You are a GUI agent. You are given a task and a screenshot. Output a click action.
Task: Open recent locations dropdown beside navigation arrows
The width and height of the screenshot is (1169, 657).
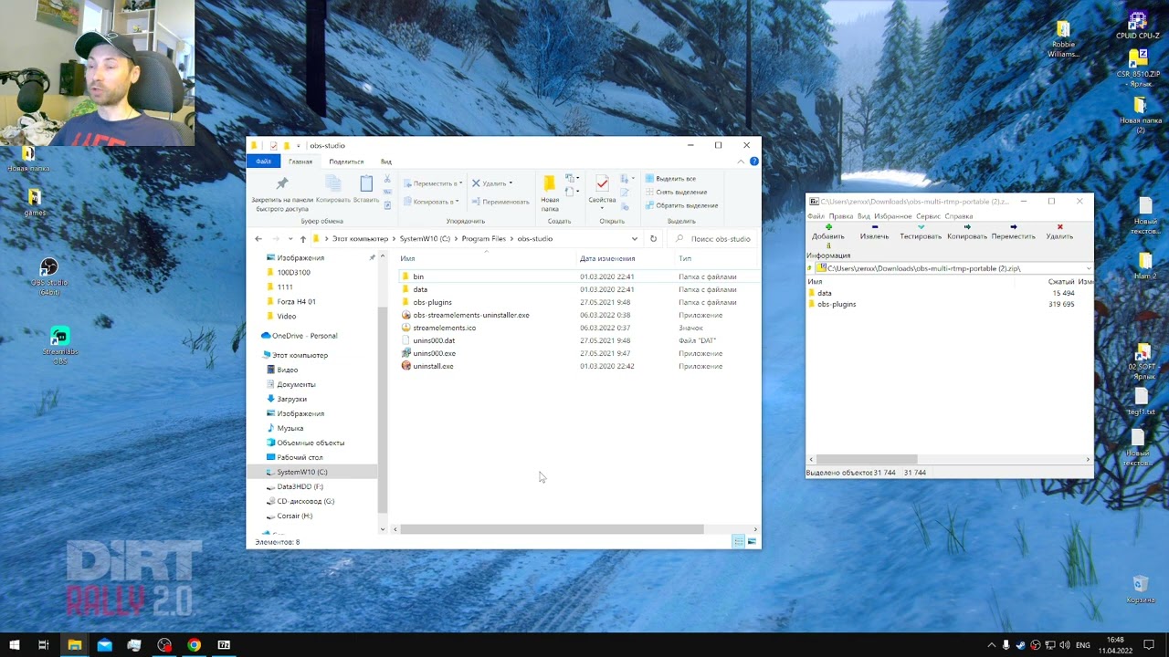pos(290,239)
